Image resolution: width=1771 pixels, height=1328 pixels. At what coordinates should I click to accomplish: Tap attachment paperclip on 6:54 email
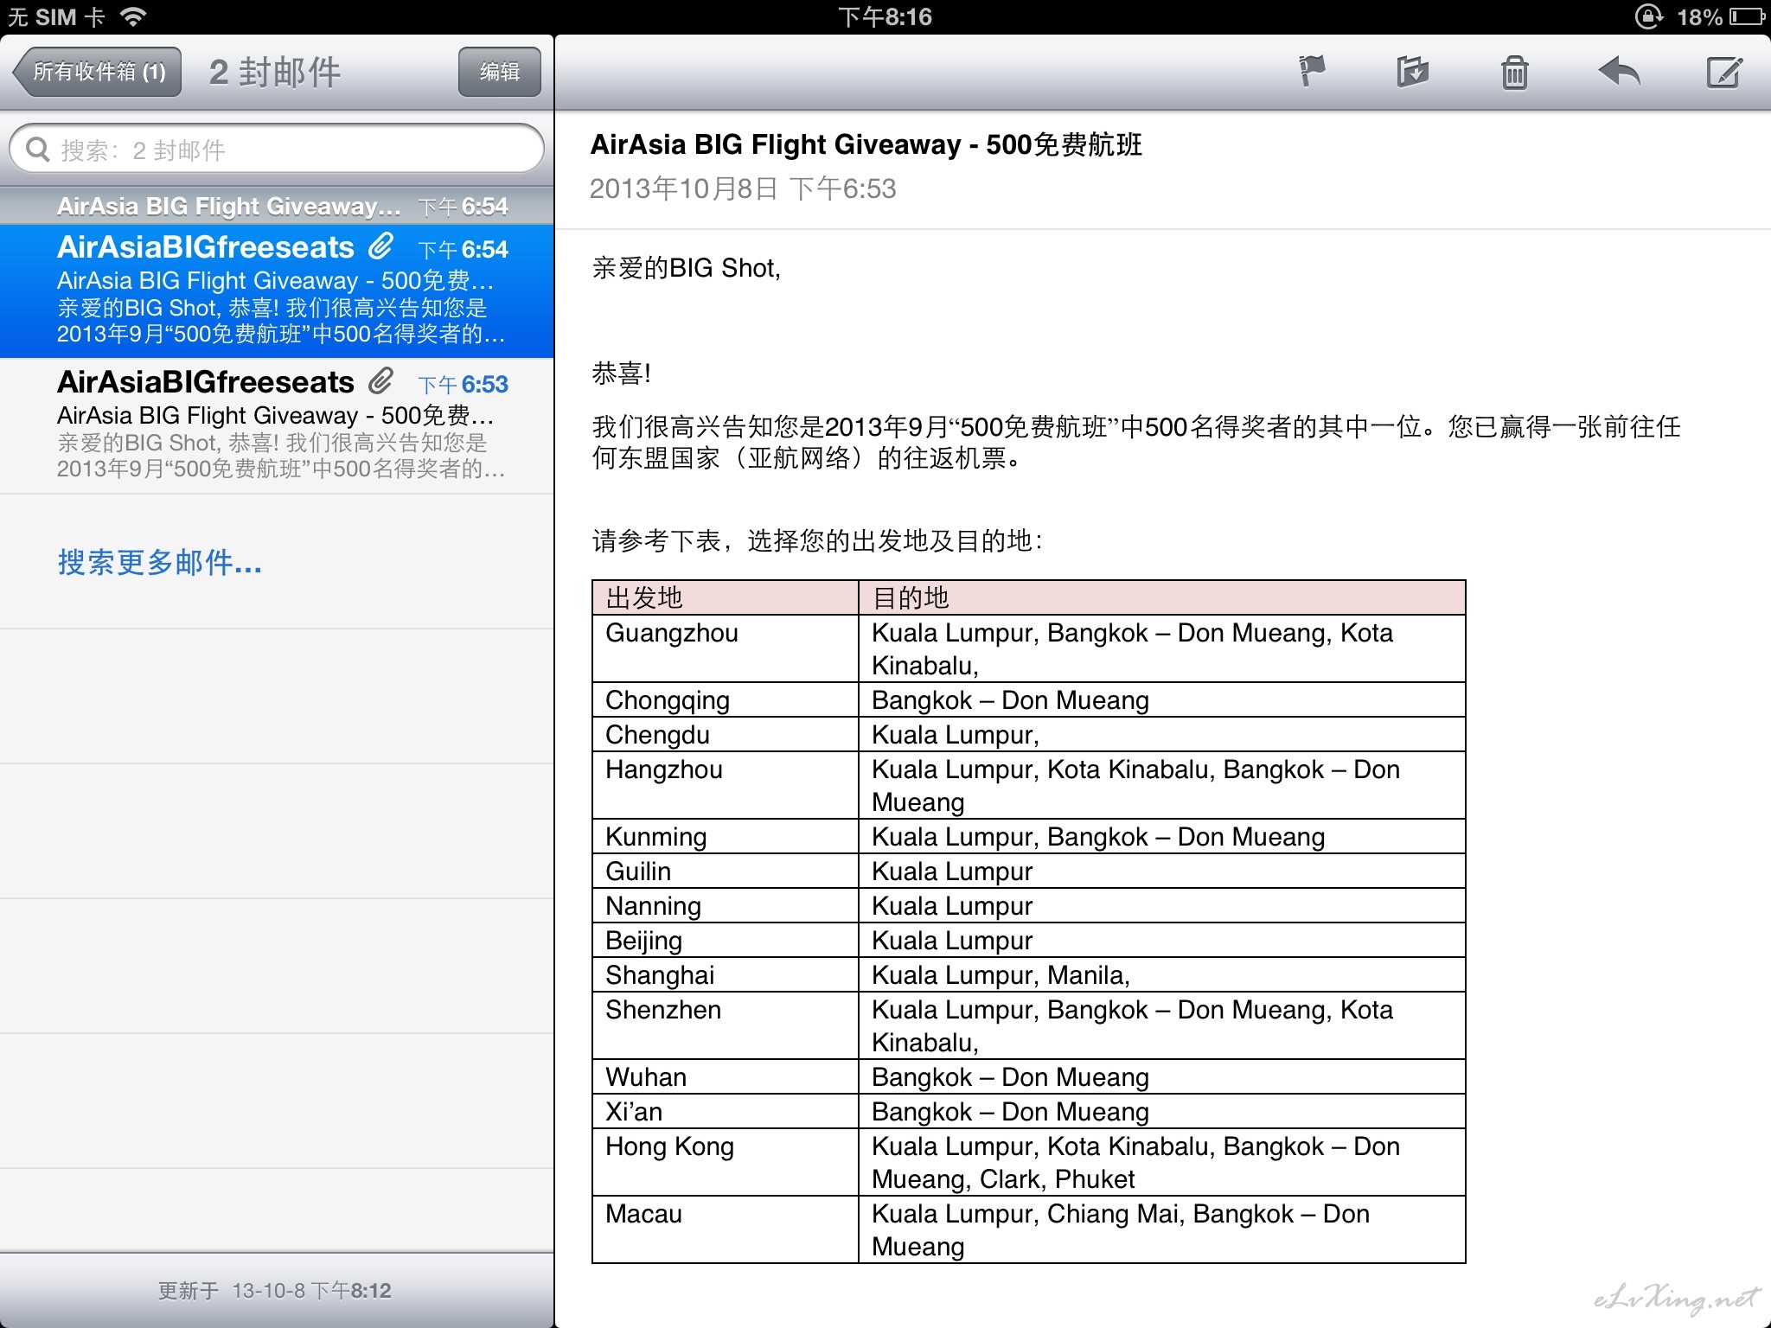[x=380, y=246]
